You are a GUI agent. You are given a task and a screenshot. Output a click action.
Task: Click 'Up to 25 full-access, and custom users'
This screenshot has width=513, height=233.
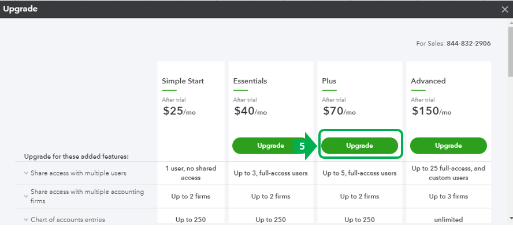[x=448, y=173]
